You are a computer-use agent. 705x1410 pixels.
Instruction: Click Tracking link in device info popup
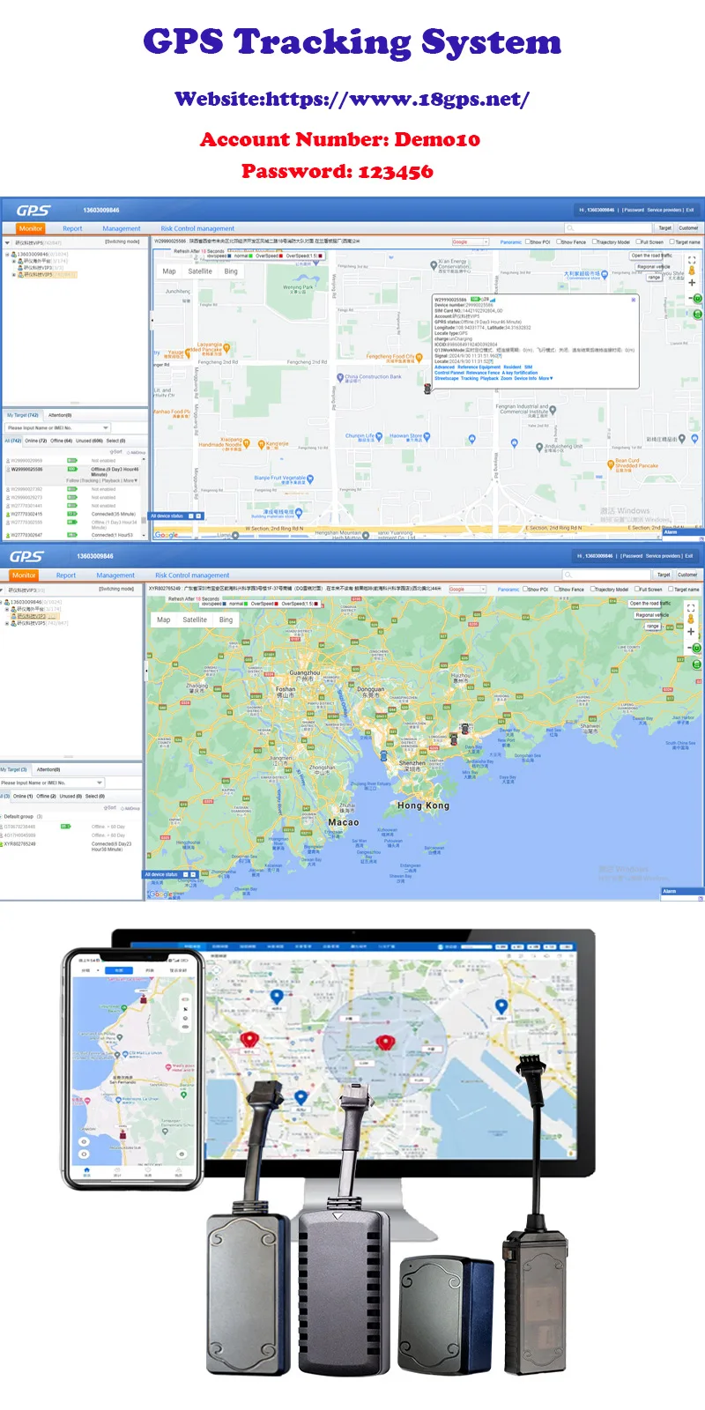(x=469, y=378)
